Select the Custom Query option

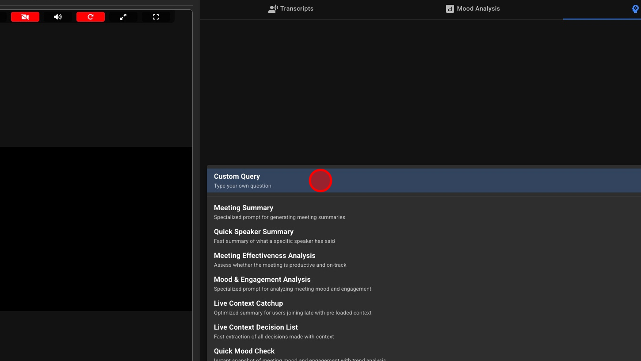(x=237, y=180)
